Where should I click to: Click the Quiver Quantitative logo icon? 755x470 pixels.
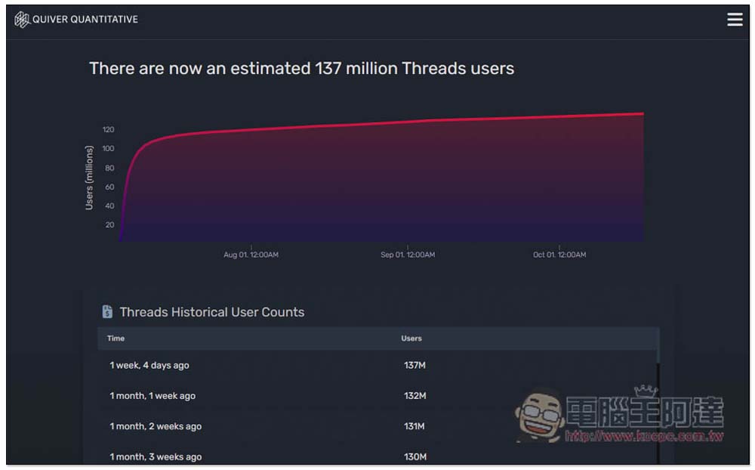pyautogui.click(x=22, y=20)
